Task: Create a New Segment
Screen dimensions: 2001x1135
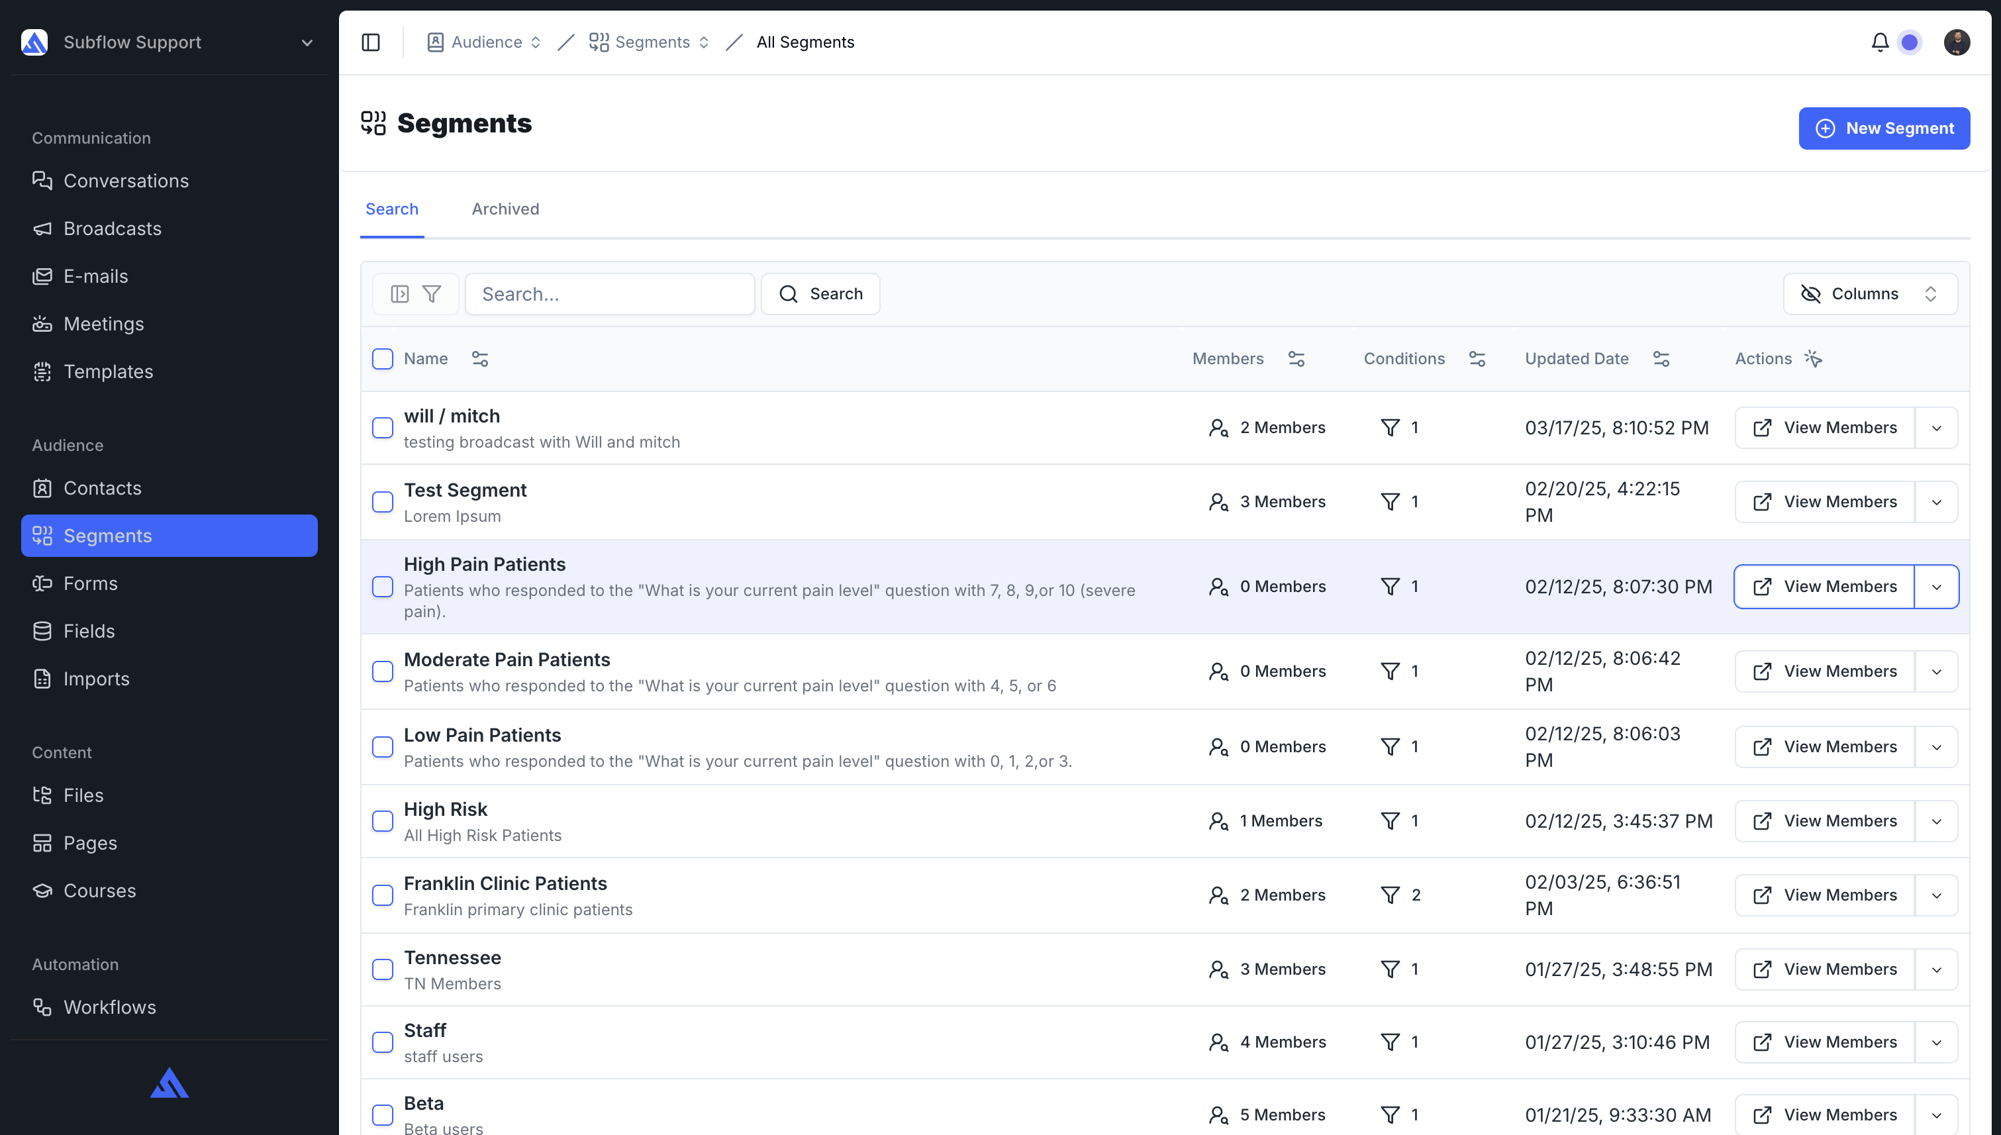Action: click(1884, 128)
